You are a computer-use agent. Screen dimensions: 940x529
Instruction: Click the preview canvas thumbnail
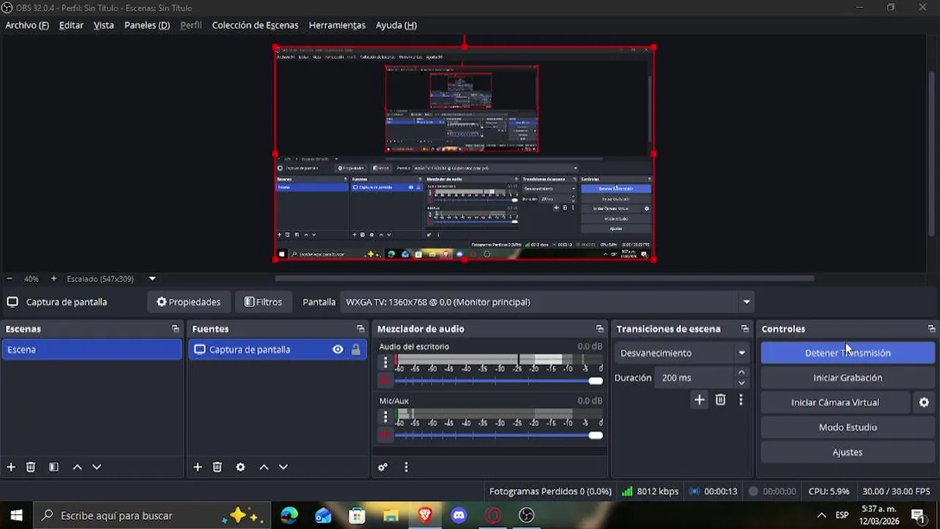pos(464,153)
